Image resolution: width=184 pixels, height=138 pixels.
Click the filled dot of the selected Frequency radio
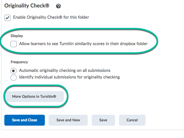14,71
